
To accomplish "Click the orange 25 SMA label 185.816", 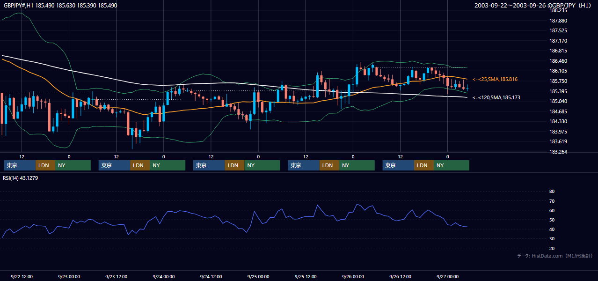I will 495,80.
